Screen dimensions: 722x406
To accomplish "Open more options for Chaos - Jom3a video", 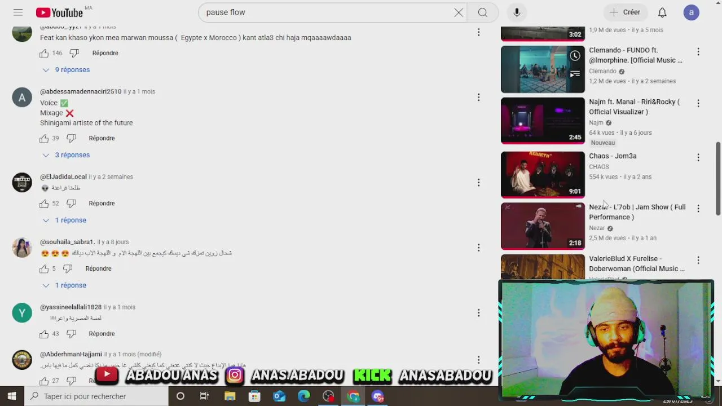I will [x=698, y=157].
